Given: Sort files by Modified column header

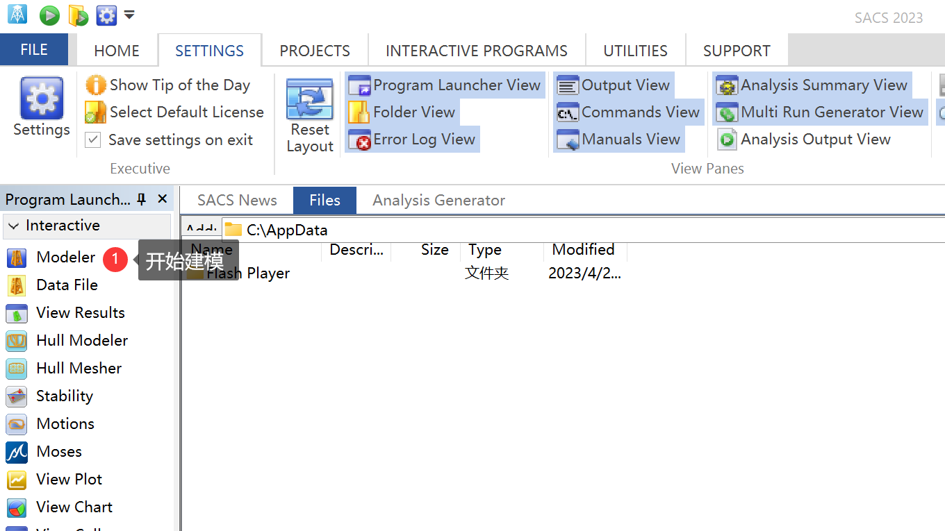Looking at the screenshot, I should tap(583, 250).
